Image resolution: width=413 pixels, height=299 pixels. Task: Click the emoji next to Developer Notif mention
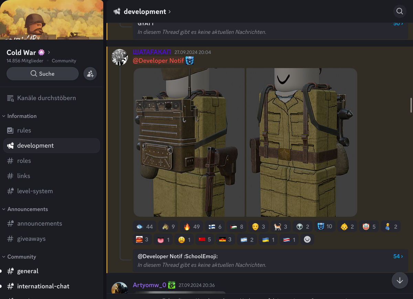190,61
